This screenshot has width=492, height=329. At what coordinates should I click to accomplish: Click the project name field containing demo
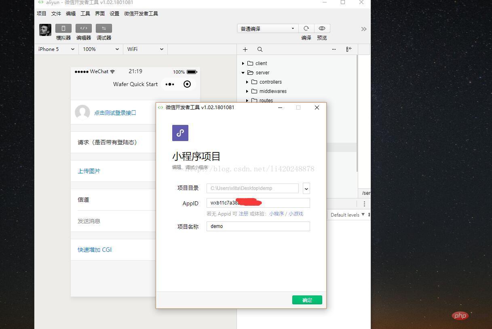coord(258,226)
